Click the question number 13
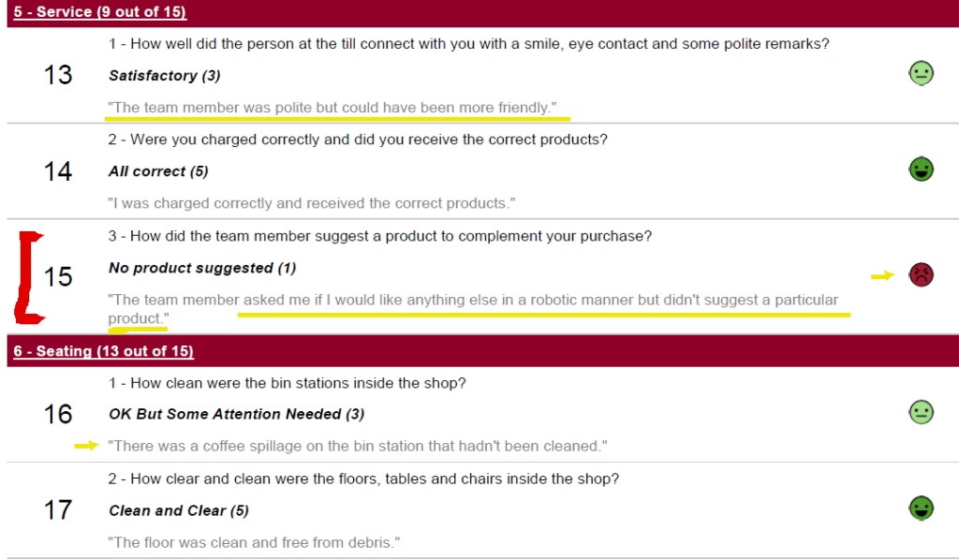Screen dimensions: 959x560 coord(58,75)
